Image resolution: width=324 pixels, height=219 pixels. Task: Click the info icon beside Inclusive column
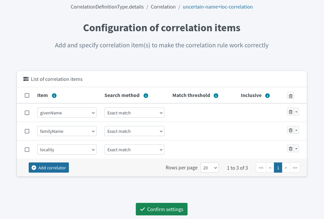(x=267, y=95)
